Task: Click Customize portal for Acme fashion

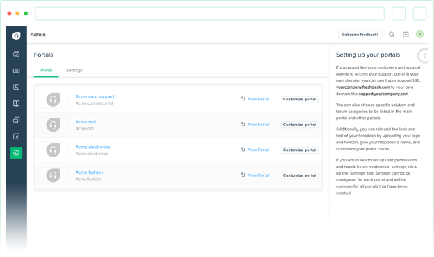Action: point(299,175)
